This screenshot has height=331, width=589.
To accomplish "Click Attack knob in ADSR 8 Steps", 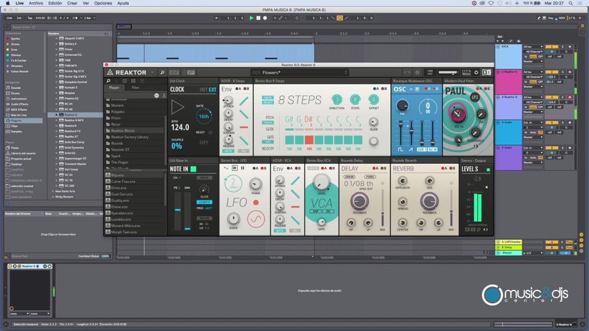I will click(x=228, y=101).
